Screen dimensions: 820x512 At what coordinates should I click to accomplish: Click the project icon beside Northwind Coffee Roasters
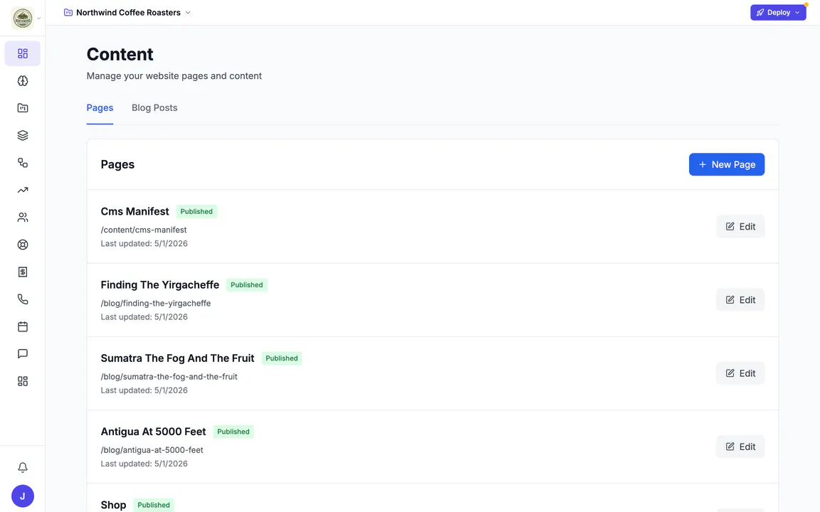pos(68,13)
